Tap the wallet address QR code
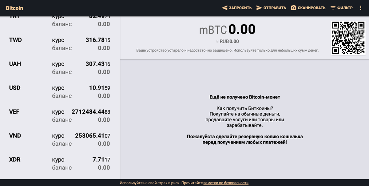The width and height of the screenshot is (369, 186). coord(348,38)
